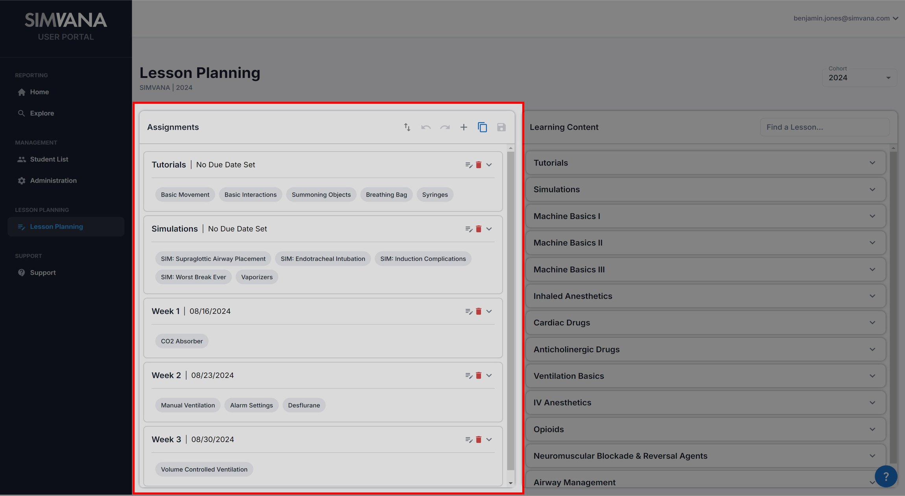This screenshot has width=905, height=496.
Task: Click the Find a Lesson search field
Action: point(825,127)
